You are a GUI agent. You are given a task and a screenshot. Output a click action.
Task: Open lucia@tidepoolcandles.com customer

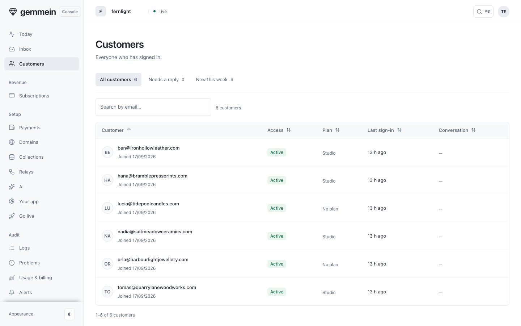pos(148,204)
